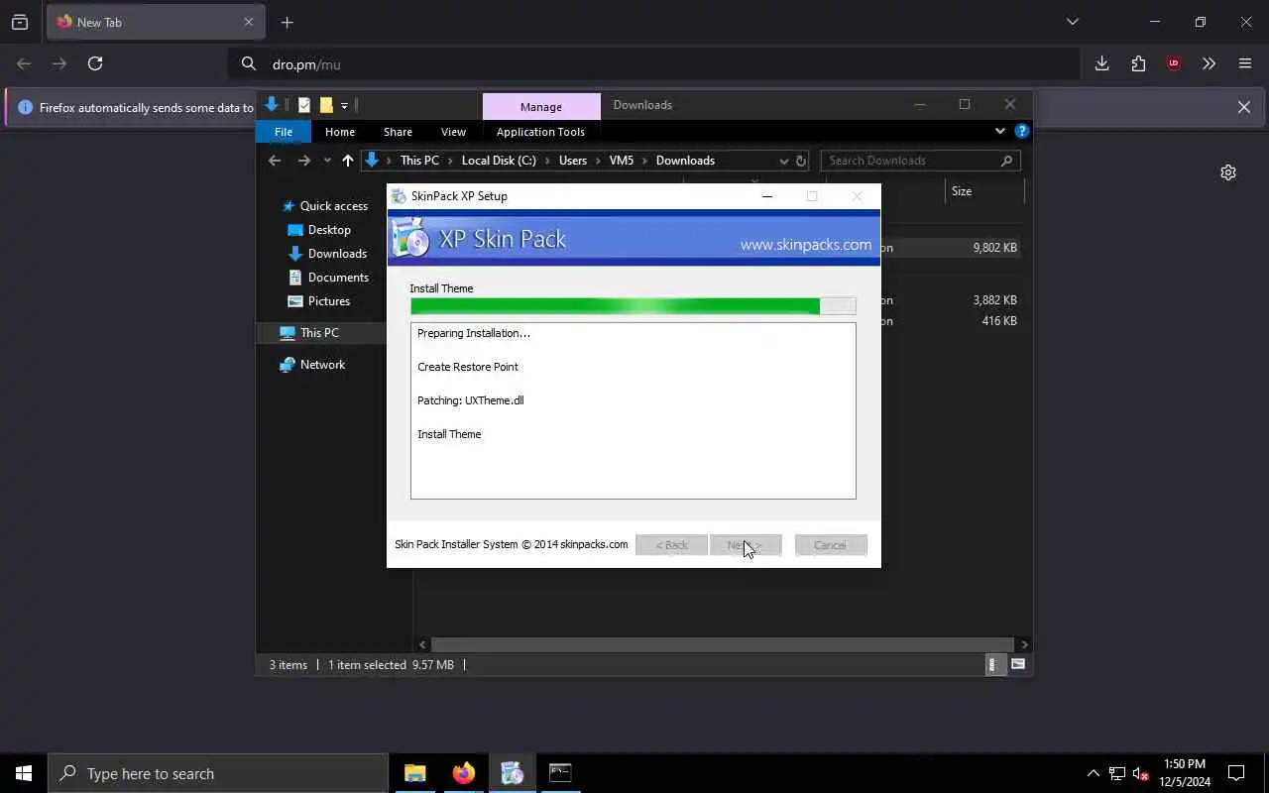The width and height of the screenshot is (1269, 793).
Task: Switch to Share ribbon tab
Action: coord(398,132)
